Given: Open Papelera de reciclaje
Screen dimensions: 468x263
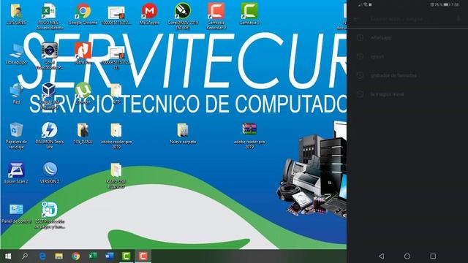Looking at the screenshot, I should [x=16, y=136].
